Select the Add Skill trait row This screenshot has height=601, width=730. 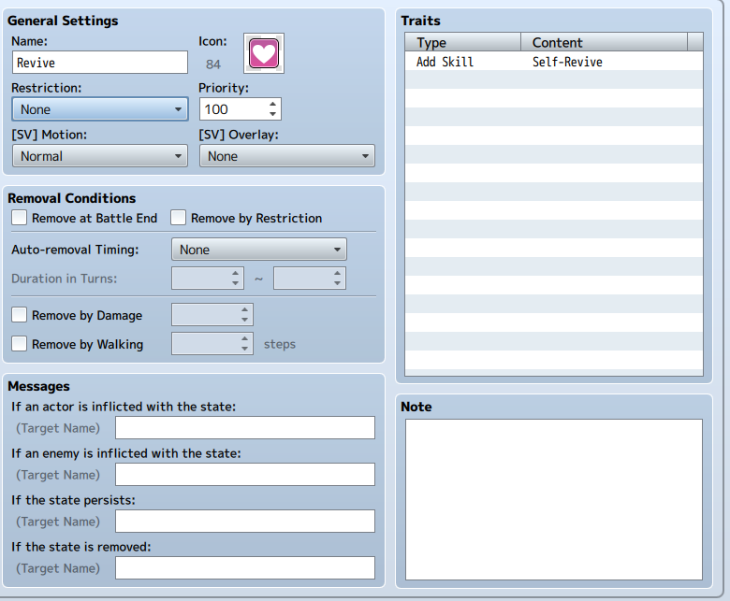553,62
